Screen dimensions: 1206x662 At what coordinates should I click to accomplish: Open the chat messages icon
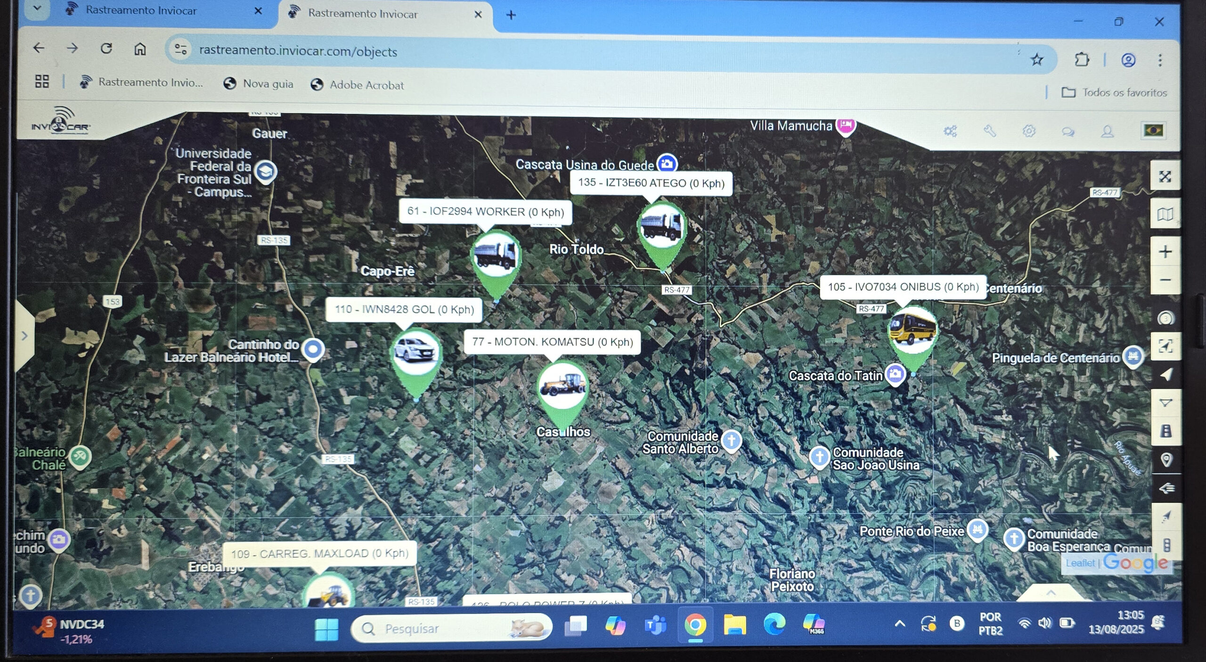point(1068,132)
